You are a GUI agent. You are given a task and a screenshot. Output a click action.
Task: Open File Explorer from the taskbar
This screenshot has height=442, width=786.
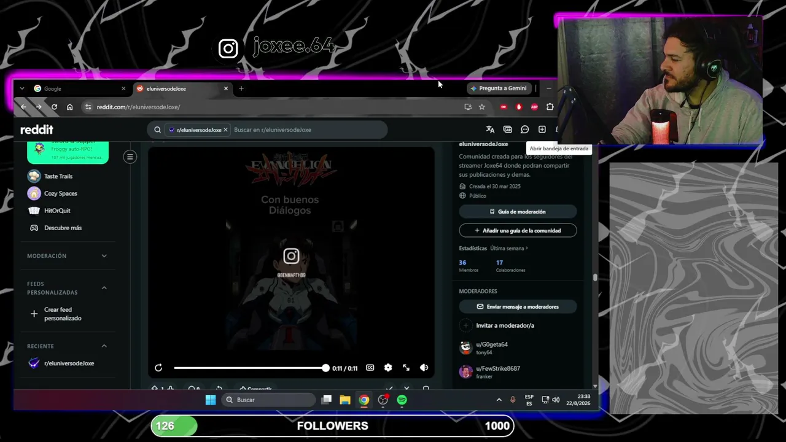[345, 400]
